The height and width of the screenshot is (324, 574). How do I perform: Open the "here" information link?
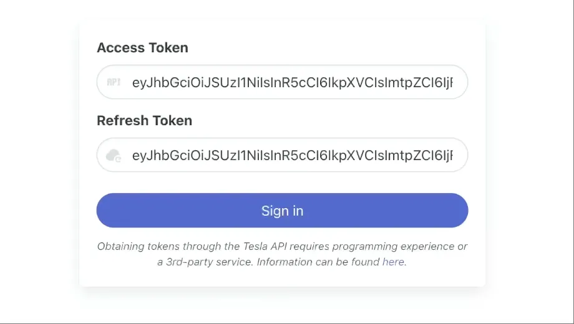(x=393, y=262)
